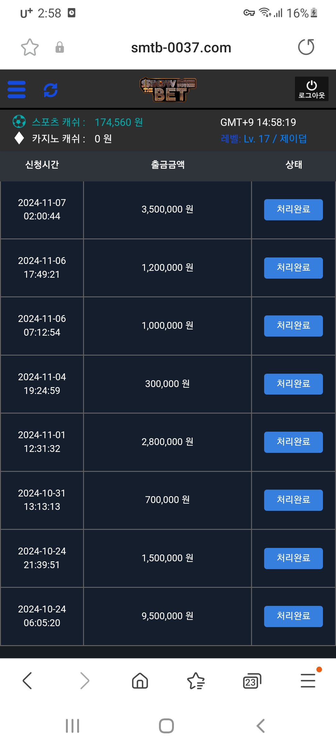This screenshot has width=336, height=748.
Task: Open browser home page icon
Action: pyautogui.click(x=140, y=680)
